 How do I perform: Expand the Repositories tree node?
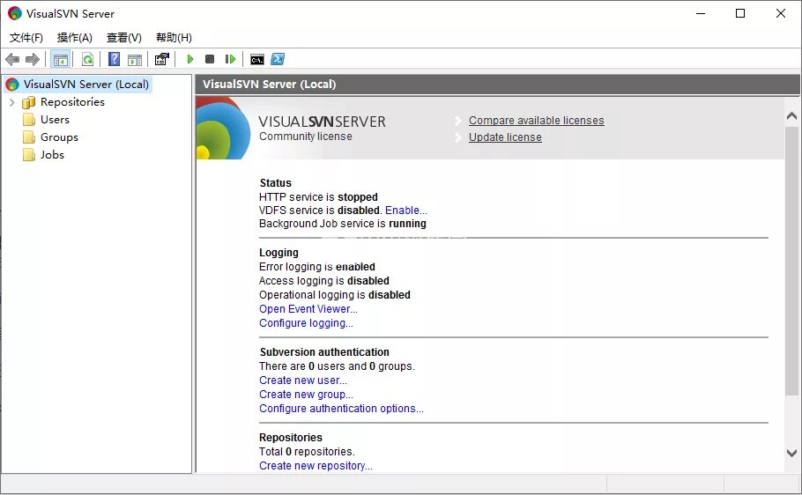(x=11, y=102)
